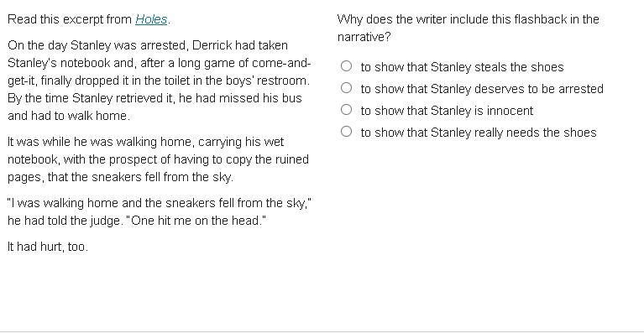Click answer text 'to show that Stanley really needs the shoes'

click(x=479, y=132)
